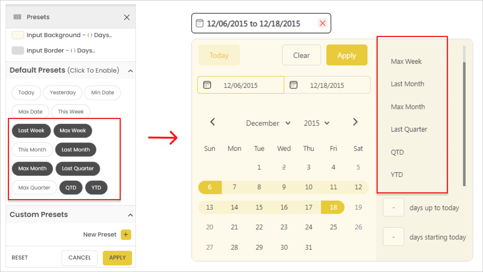The width and height of the screenshot is (483, 272).
Task: Go to next month arrow
Action: click(355, 122)
